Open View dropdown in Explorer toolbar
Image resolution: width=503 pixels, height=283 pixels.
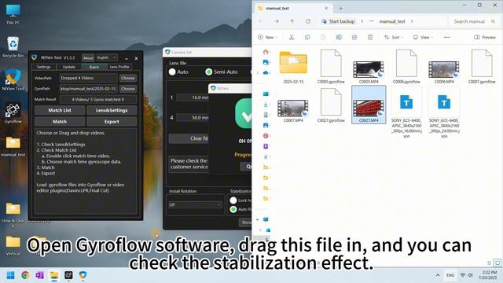(x=423, y=38)
